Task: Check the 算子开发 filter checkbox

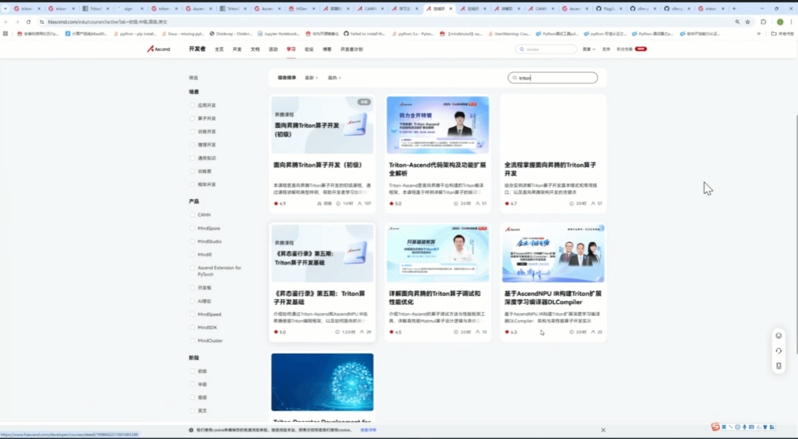Action: pyautogui.click(x=192, y=118)
